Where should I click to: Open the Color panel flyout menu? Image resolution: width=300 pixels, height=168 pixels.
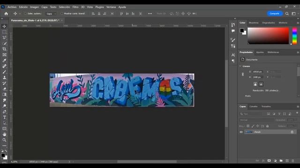298,23
